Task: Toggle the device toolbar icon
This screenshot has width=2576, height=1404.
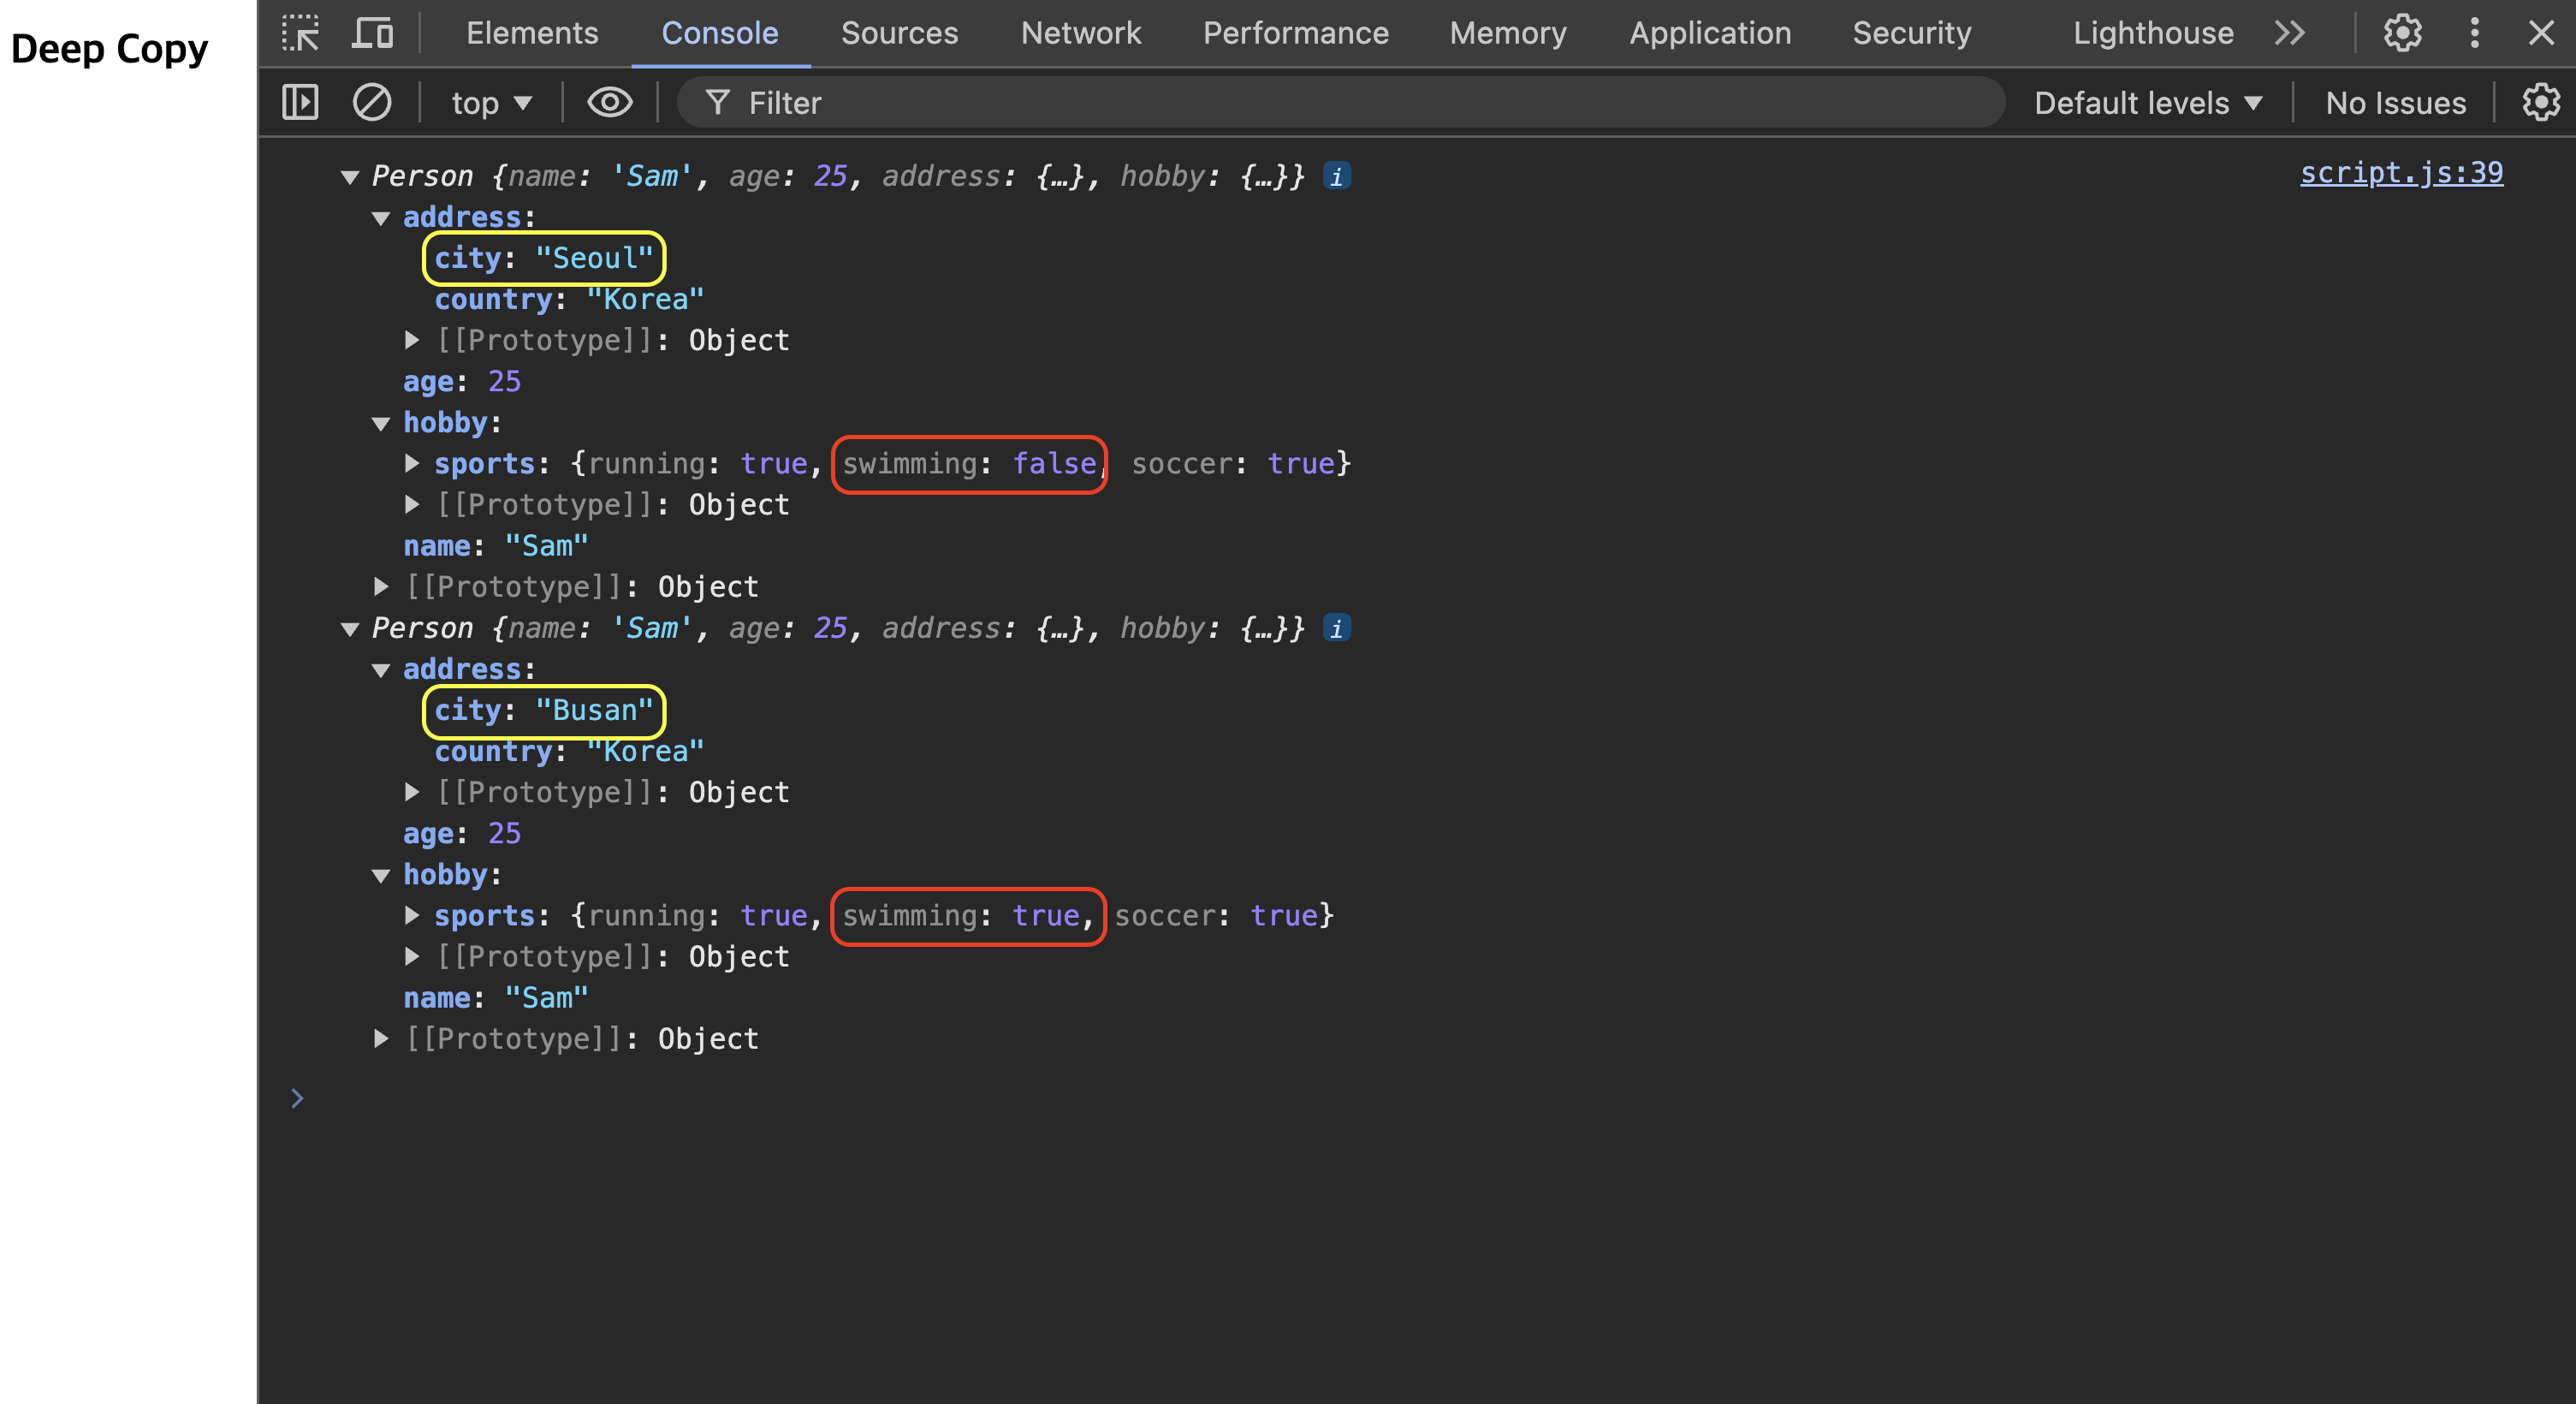Action: point(372,33)
